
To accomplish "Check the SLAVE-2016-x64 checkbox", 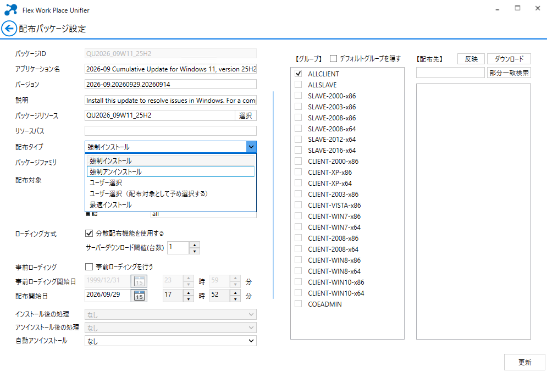I will pyautogui.click(x=299, y=150).
